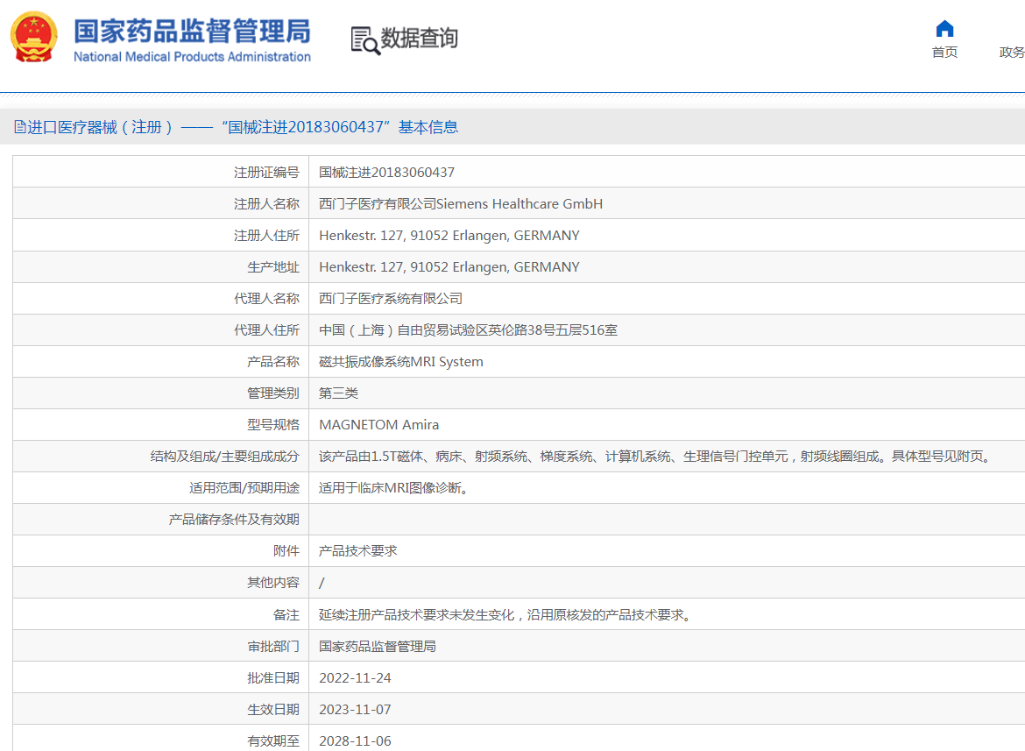Select the expiry date 2028-11-06
Image resolution: width=1025 pixels, height=751 pixels.
coord(355,741)
